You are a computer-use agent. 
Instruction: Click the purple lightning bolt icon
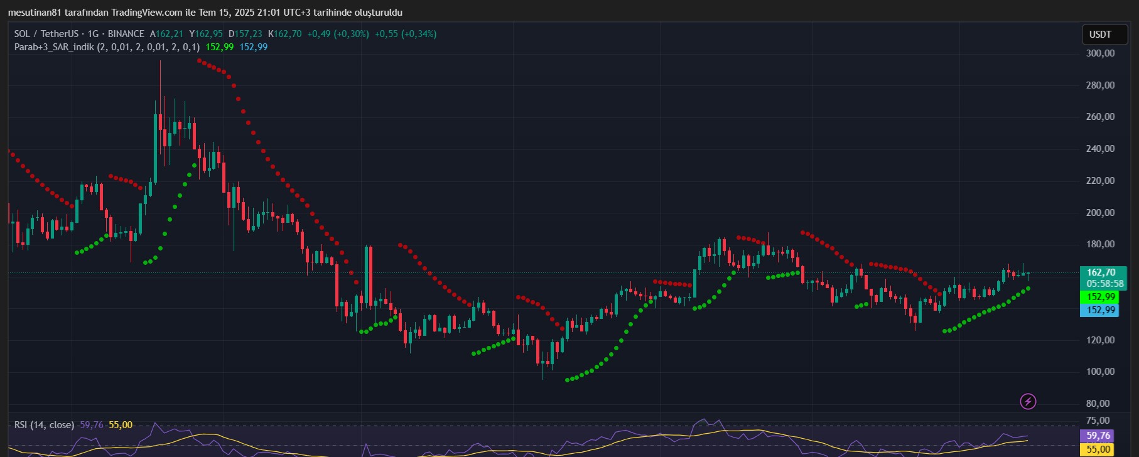[x=1028, y=401]
